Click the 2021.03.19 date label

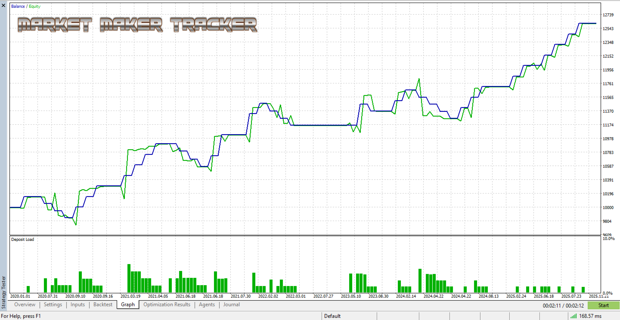tap(130, 296)
